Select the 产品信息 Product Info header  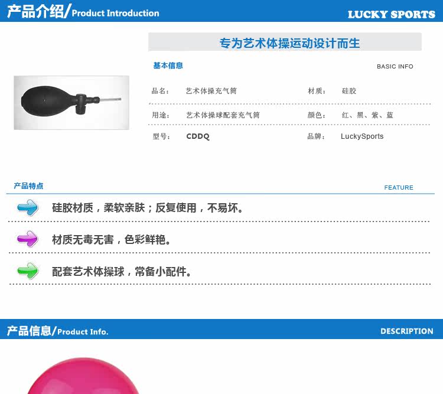click(x=58, y=331)
